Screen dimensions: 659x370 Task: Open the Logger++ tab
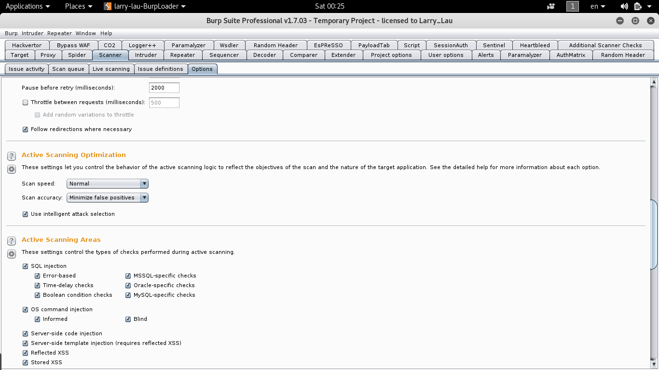[x=143, y=45]
